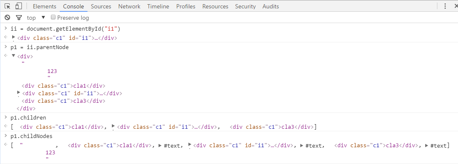Close the DevTools panel

pos(456,6)
